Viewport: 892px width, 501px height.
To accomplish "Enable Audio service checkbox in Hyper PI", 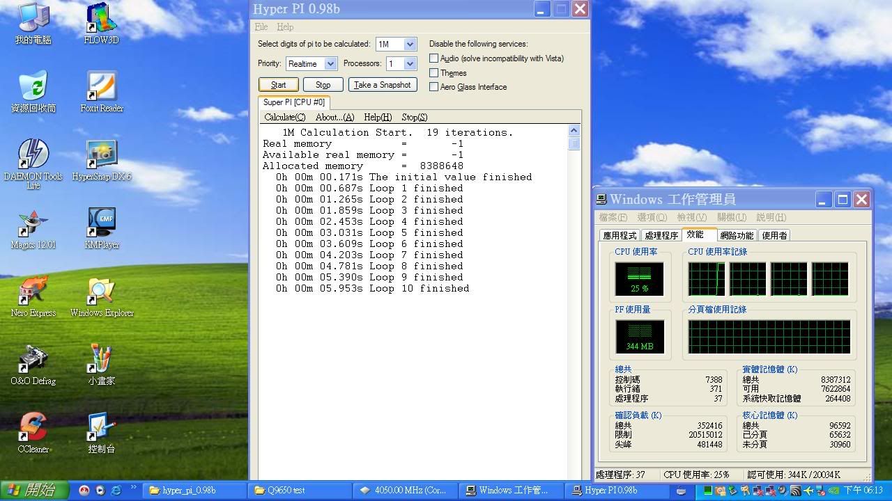I will pos(434,58).
